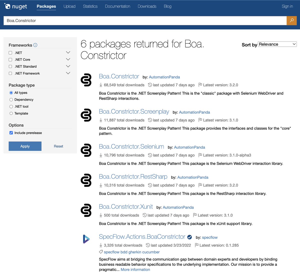This screenshot has height=276, width=300.
Task: Click the bdd tag link
Action: (x=124, y=252)
